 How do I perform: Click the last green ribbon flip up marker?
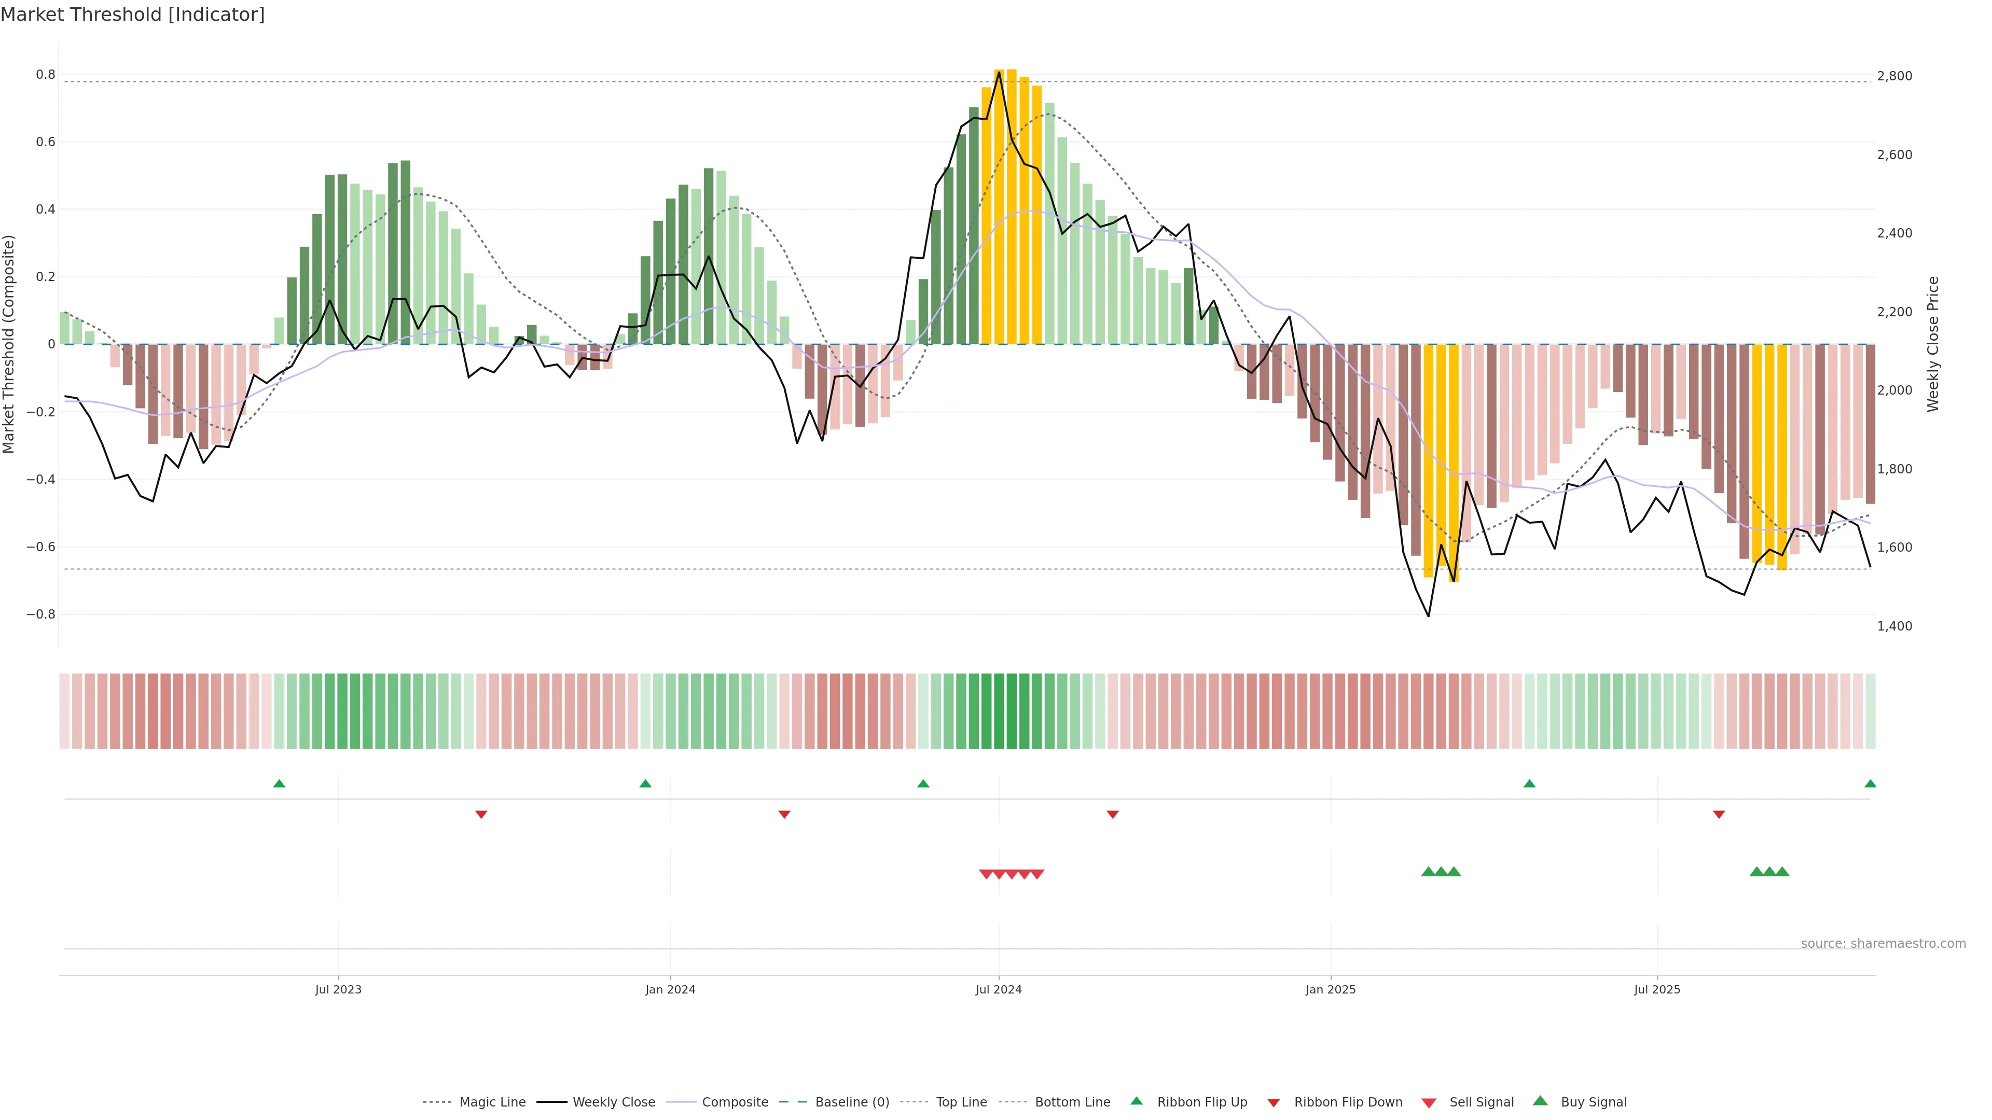1870,784
